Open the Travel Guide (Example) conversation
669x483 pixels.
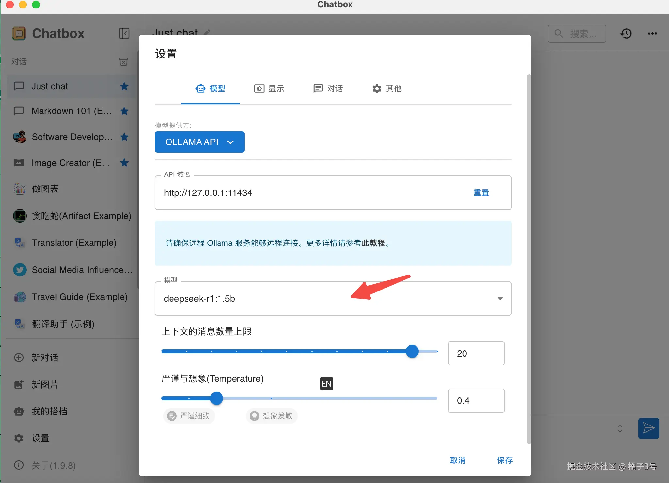click(71, 297)
